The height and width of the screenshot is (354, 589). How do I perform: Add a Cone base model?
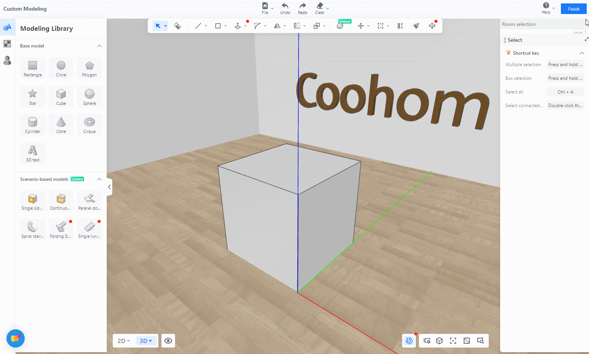pos(61,125)
